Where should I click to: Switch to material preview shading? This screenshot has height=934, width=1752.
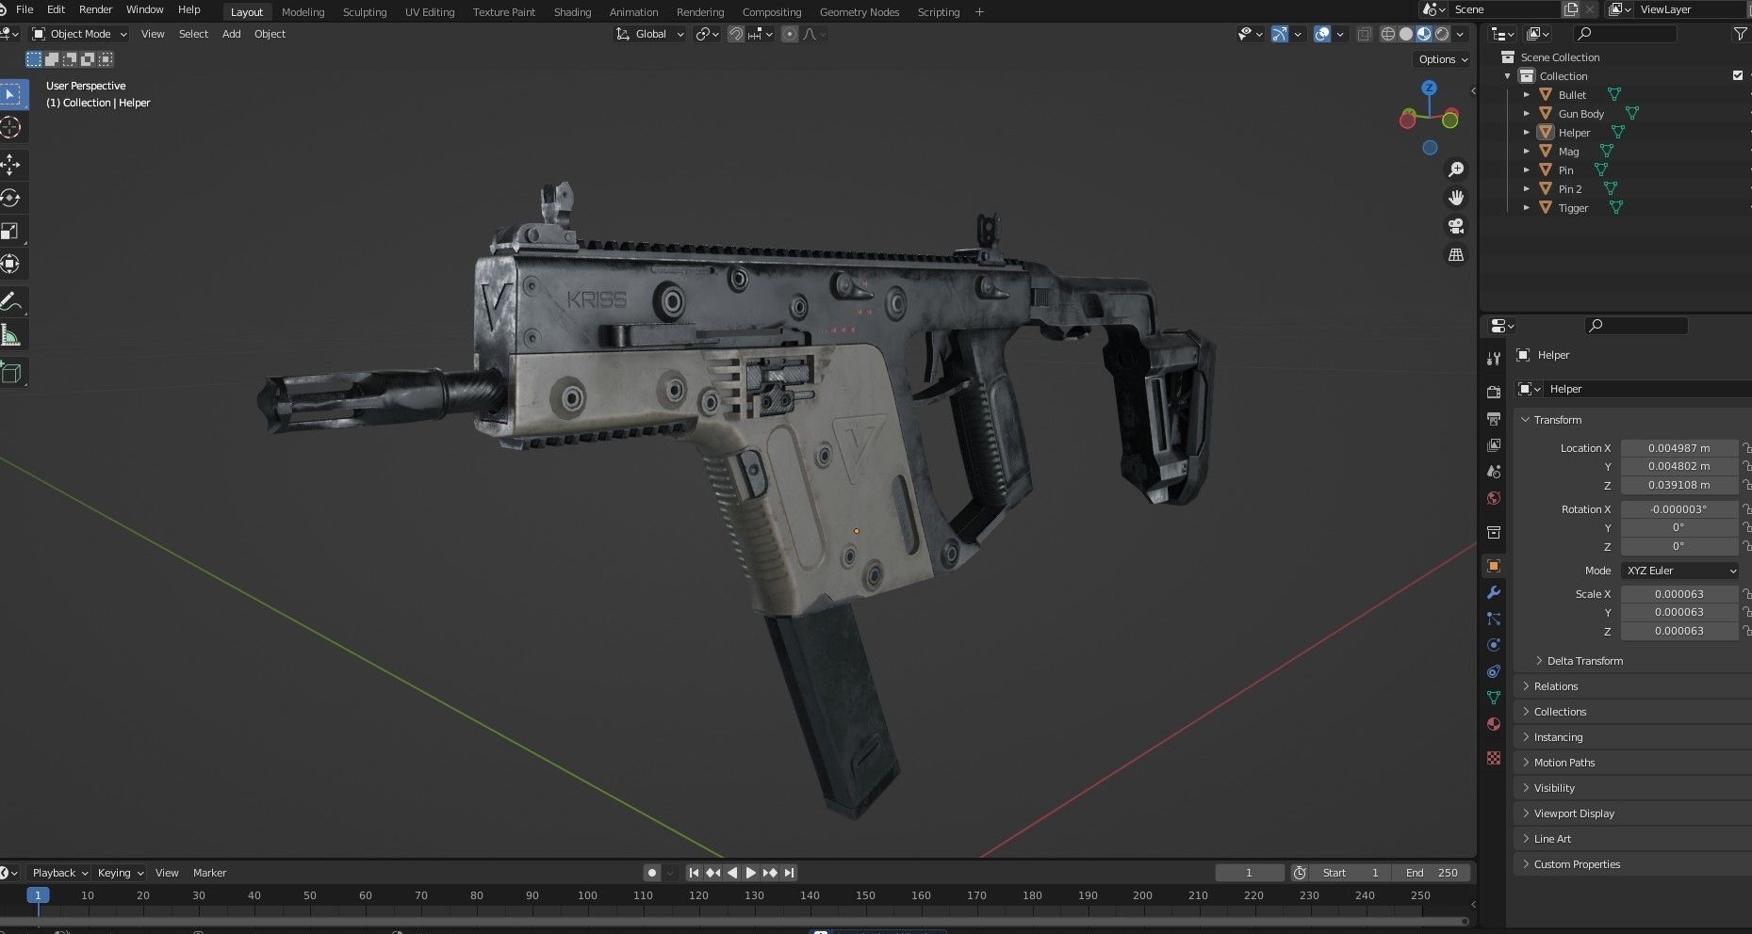click(1424, 34)
